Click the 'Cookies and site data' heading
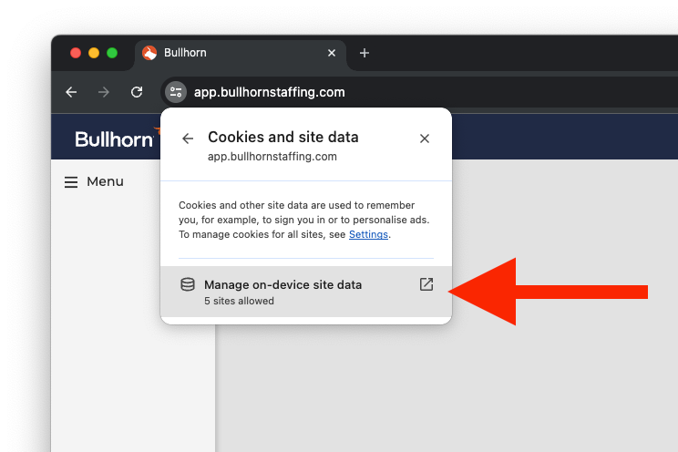Image resolution: width=678 pixels, height=452 pixels. point(283,137)
